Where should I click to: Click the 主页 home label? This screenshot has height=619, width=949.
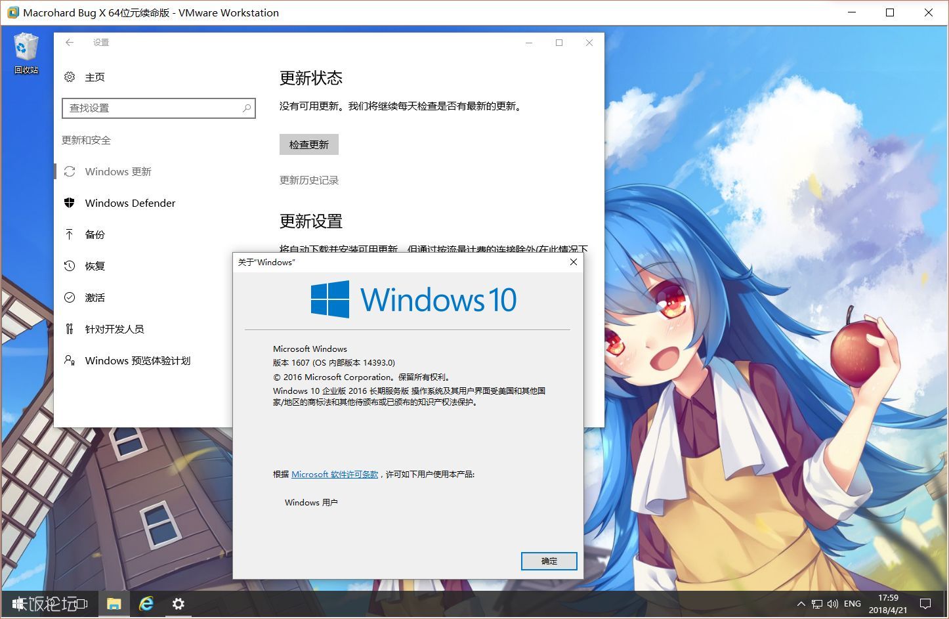click(95, 77)
